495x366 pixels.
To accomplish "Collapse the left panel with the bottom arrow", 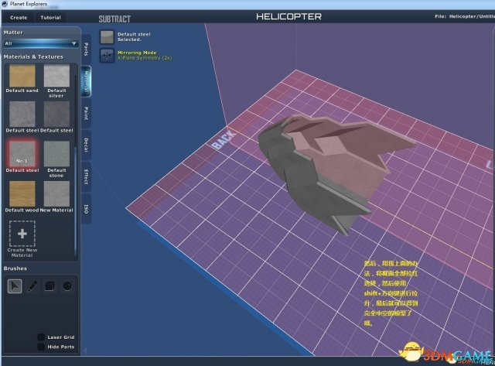I will [84, 351].
